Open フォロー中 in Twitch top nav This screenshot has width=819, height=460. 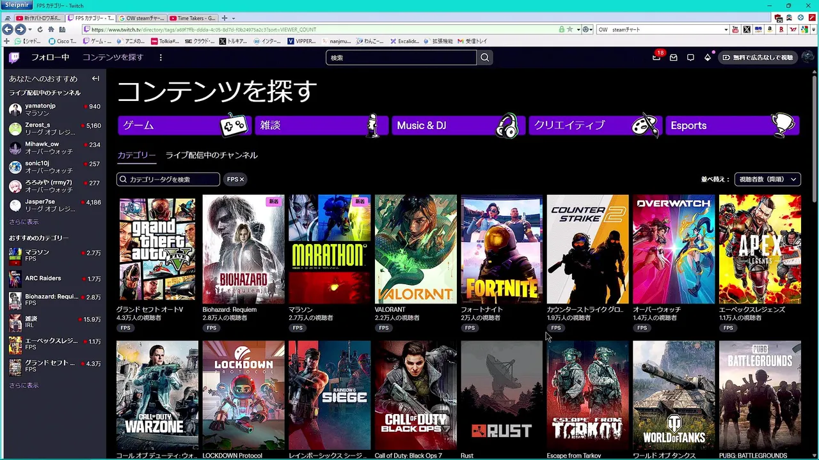(x=50, y=57)
